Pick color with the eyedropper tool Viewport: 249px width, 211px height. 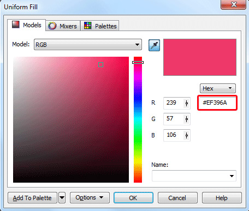(154, 45)
